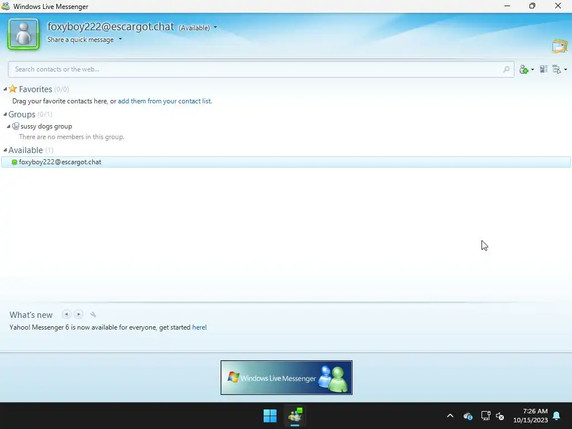Click the OneDrive cloud tray icon
Viewport: 572px width, 429px height.
(468, 416)
